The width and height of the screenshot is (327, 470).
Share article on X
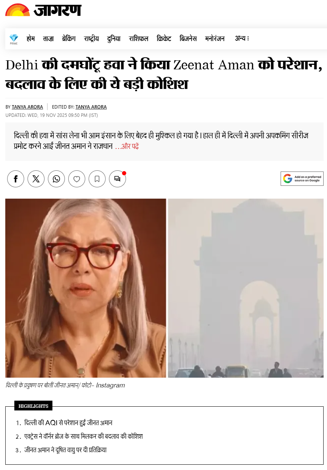[x=36, y=179]
